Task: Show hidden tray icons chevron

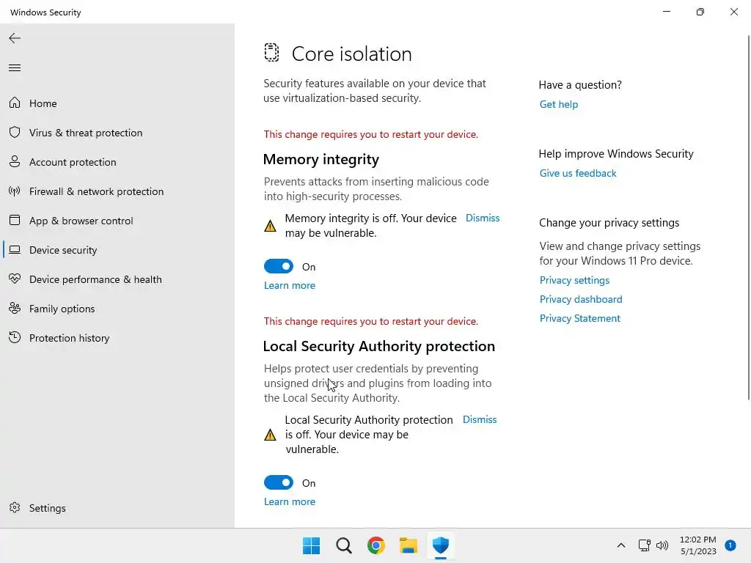Action: (x=620, y=545)
